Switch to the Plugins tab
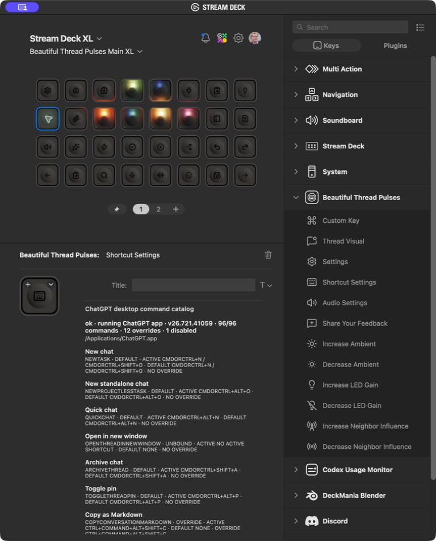Viewport: 436px width, 541px height. coord(395,45)
